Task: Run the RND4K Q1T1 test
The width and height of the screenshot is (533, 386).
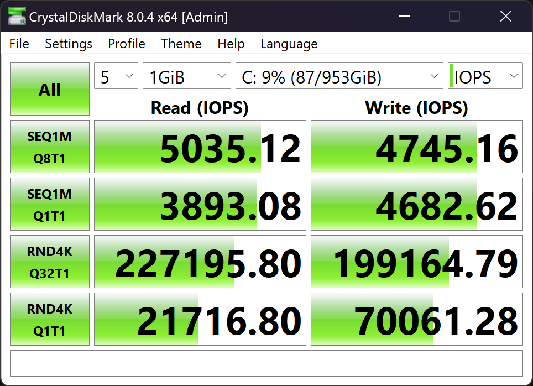Action: pos(50,319)
